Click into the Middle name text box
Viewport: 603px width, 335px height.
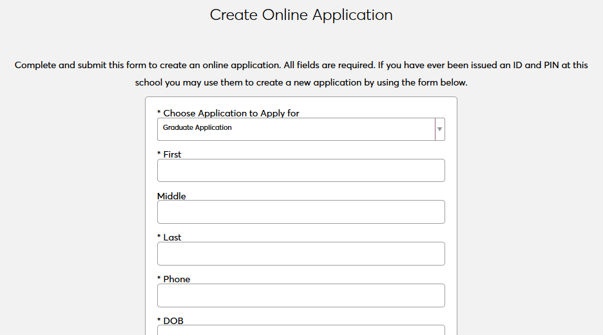pos(301,212)
